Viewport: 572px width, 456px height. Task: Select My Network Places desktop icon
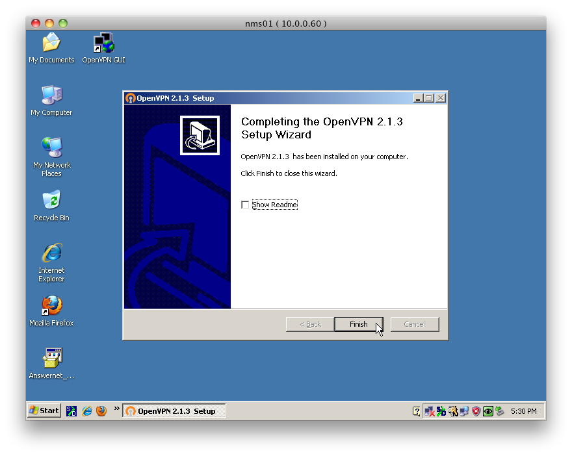click(x=51, y=157)
